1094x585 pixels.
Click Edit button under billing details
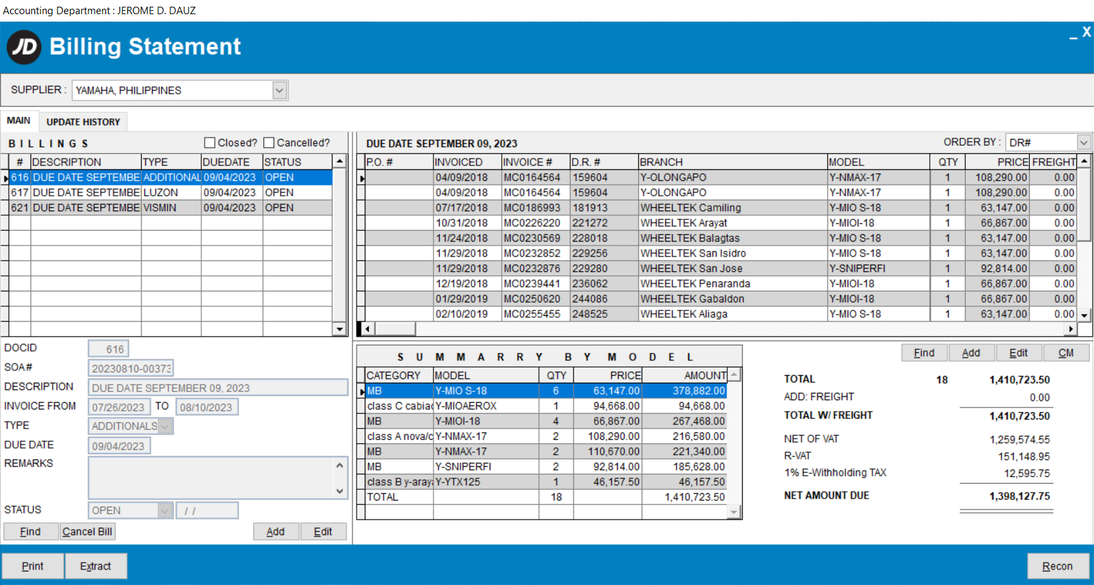(x=323, y=532)
